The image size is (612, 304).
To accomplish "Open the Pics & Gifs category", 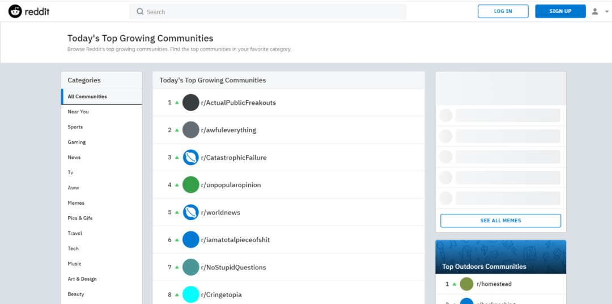I will point(80,218).
